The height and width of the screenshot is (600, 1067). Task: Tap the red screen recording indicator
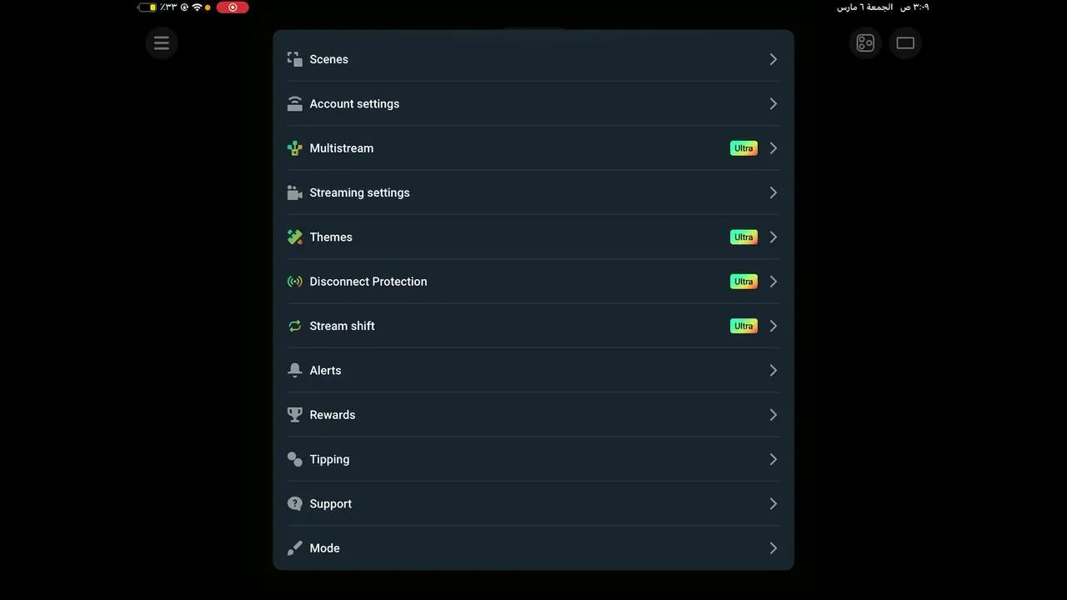pos(233,7)
